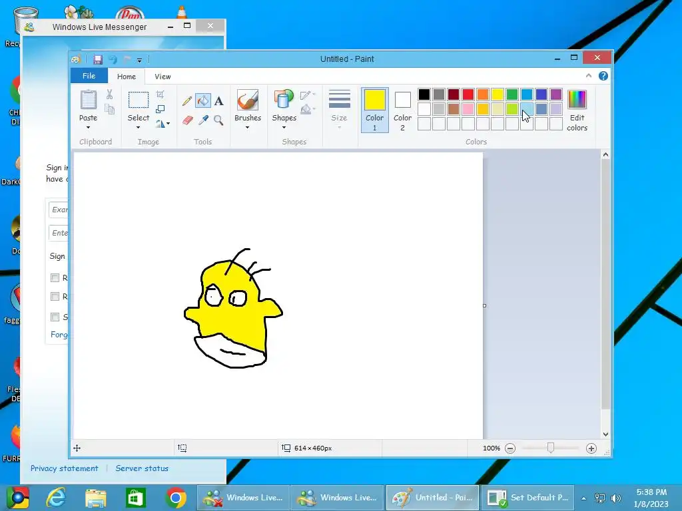Expand the Brushes dropdown arrow
682x511 pixels.
248,127
